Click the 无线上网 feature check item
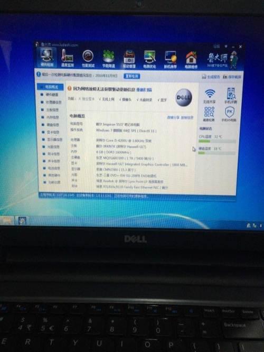This screenshot has width=264, height=352. coord(107,99)
